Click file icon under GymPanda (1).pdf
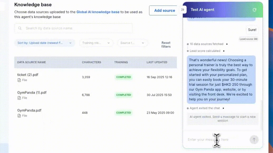This screenshot has height=153, width=273. (19, 98)
